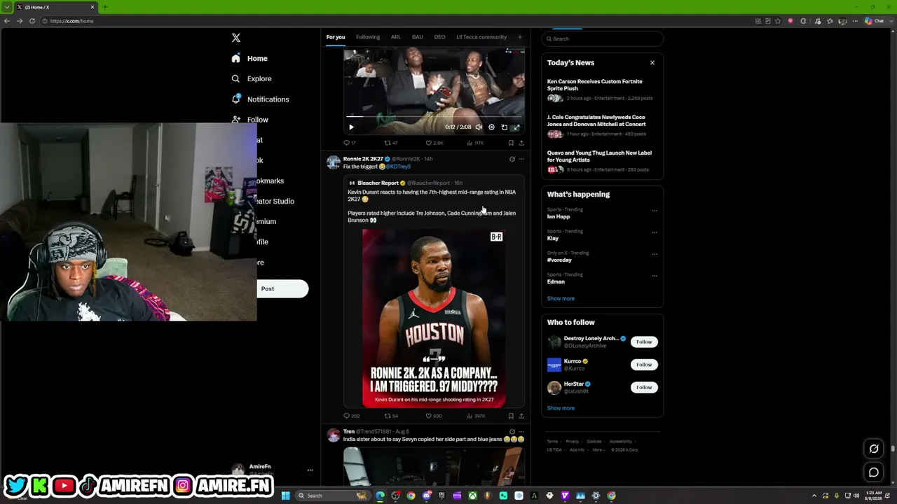Viewport: 897px width, 504px height.
Task: Reload the page in the browser
Action: coord(32,21)
